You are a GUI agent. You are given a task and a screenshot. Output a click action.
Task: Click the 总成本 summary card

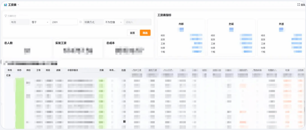(x=129, y=48)
